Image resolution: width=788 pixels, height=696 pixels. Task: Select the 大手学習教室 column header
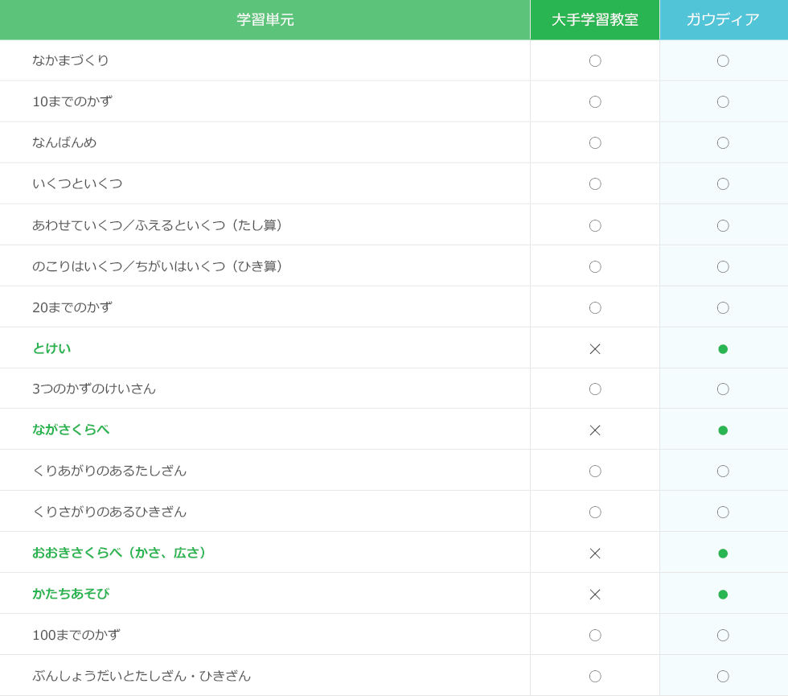595,20
